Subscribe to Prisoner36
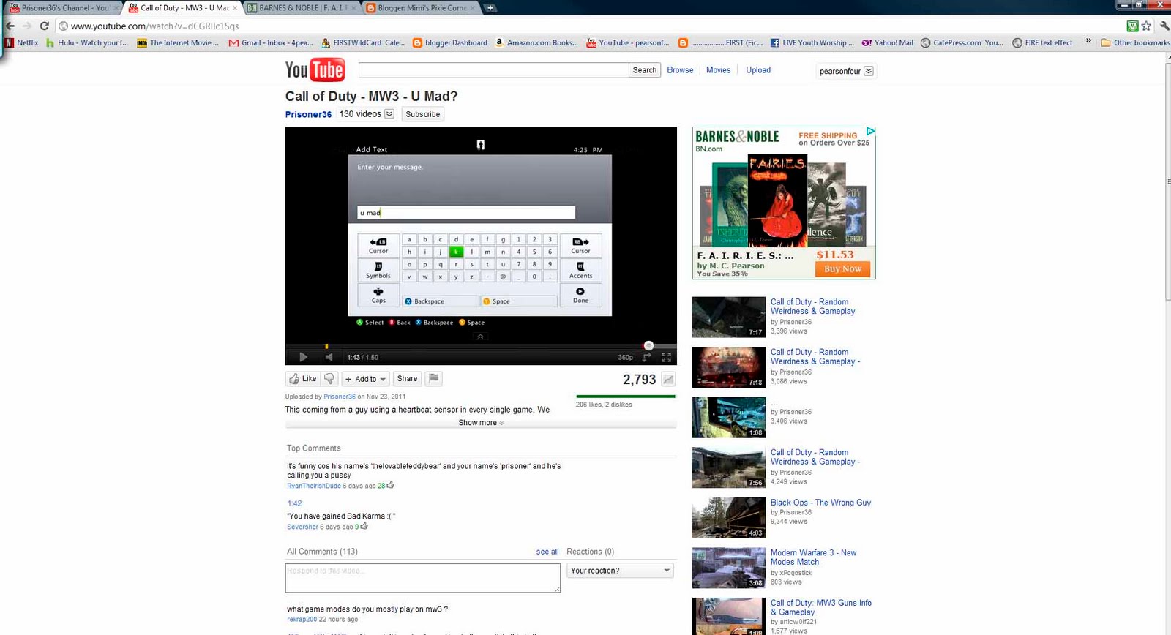This screenshot has height=635, width=1171. click(x=423, y=114)
